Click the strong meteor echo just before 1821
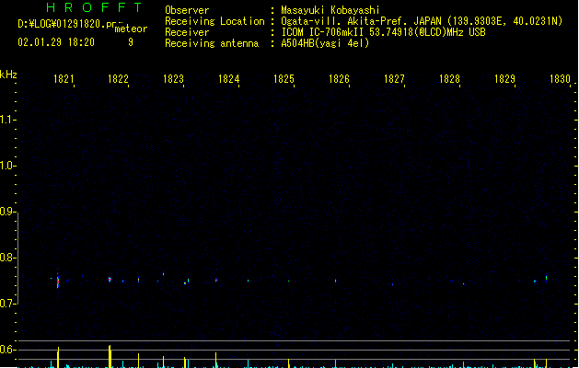Image resolution: width=579 pixels, height=368 pixels. [x=58, y=282]
